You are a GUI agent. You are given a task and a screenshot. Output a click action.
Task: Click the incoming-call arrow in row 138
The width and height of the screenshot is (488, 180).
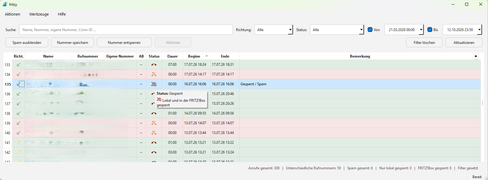(x=19, y=113)
